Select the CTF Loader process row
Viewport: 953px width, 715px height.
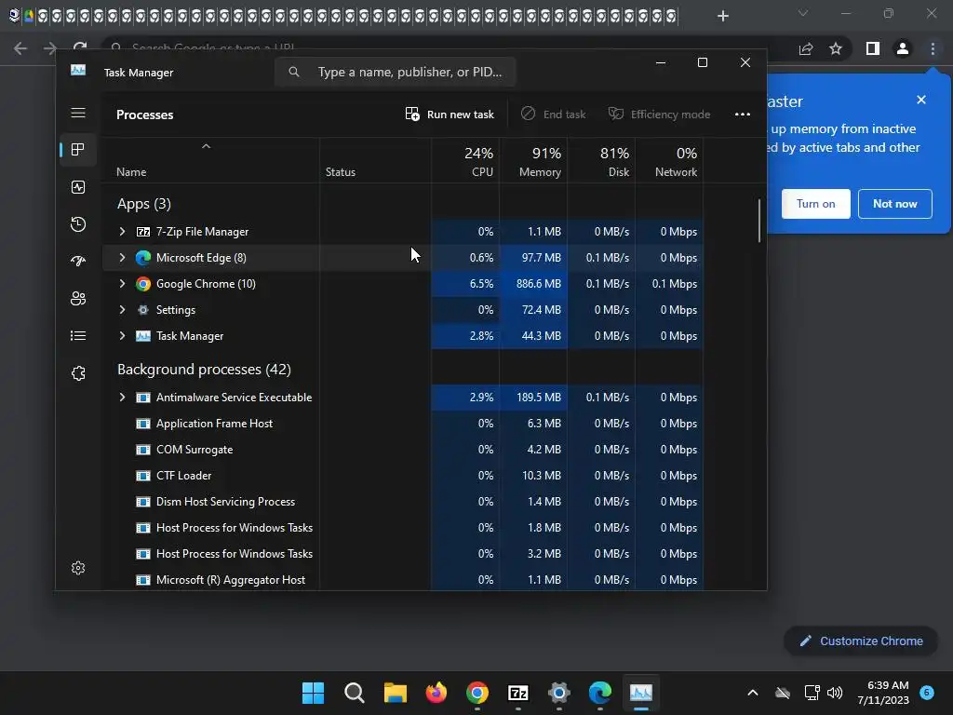(404, 476)
